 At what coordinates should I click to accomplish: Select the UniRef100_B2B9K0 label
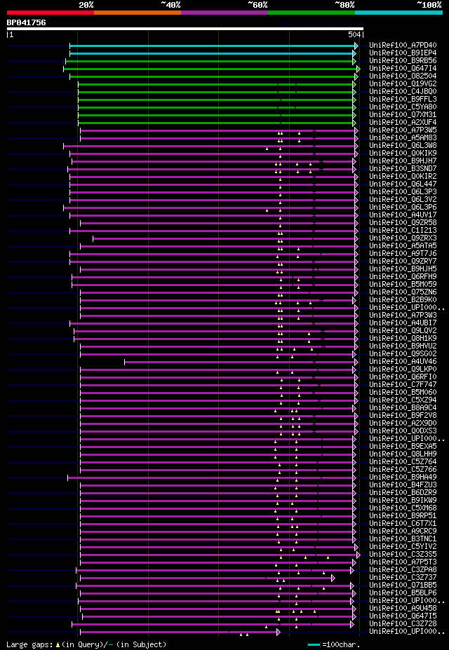403,300
